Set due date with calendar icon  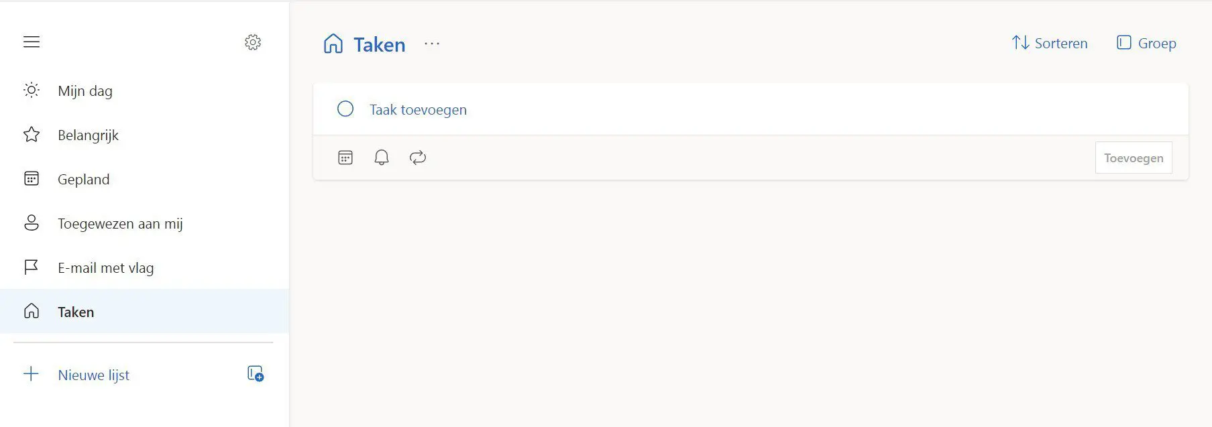345,158
